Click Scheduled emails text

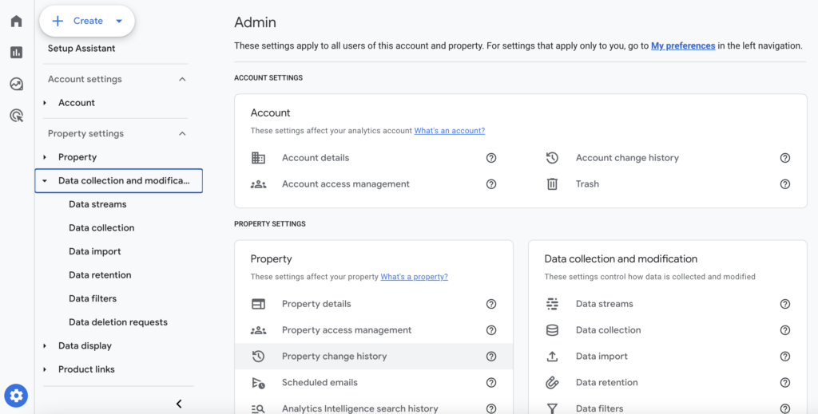click(320, 383)
